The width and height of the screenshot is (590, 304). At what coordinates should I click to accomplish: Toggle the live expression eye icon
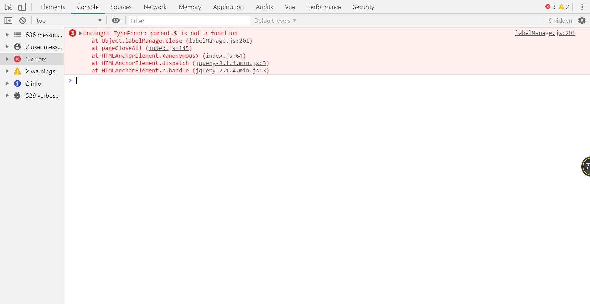click(x=116, y=21)
